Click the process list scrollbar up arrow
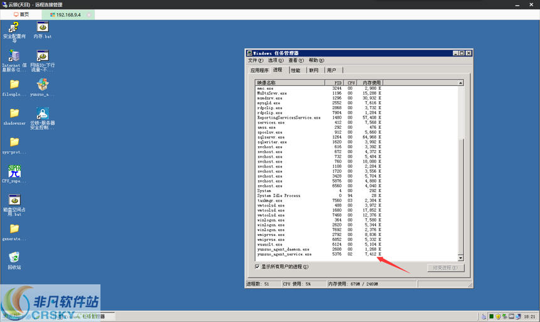 (x=460, y=83)
